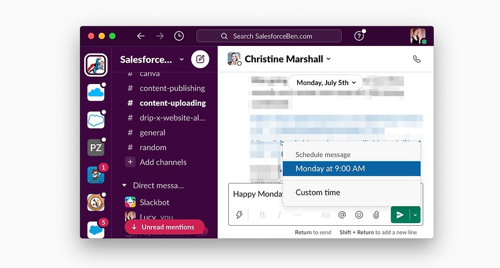Click the hash icon beside random
The width and height of the screenshot is (500, 268).
[130, 147]
